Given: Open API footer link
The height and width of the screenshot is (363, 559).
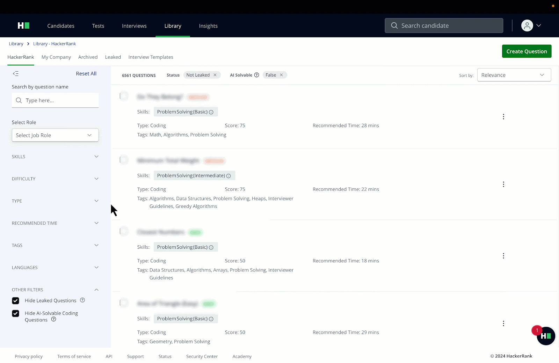Looking at the screenshot, I should click(x=109, y=356).
